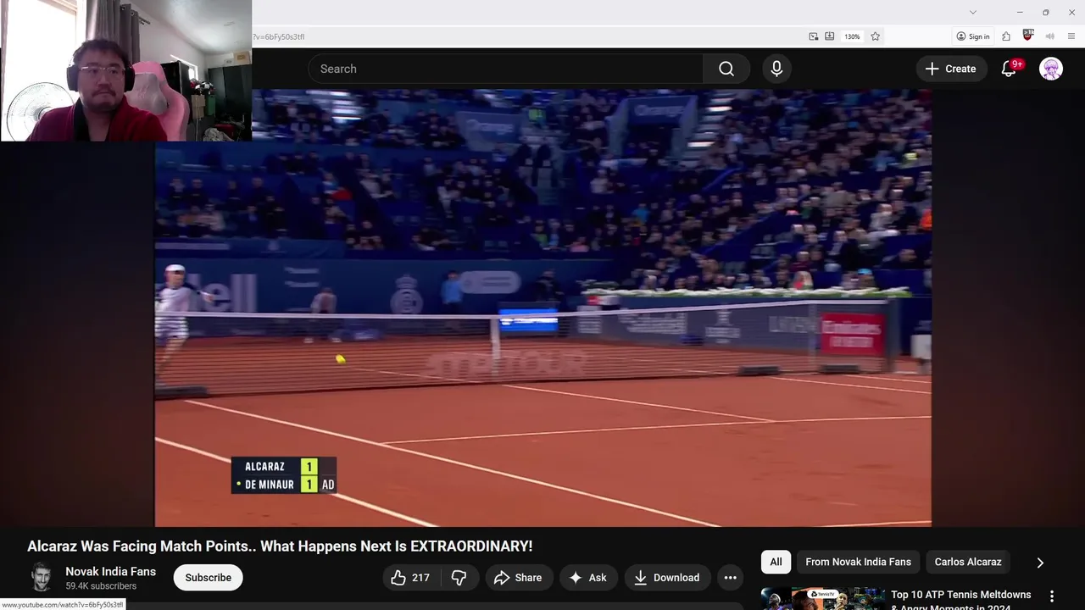Open the list-all-tabs dropdown arrow
Screen dimensions: 1085x610
[973, 12]
